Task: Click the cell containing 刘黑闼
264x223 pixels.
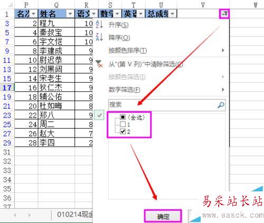Action: coord(56,69)
